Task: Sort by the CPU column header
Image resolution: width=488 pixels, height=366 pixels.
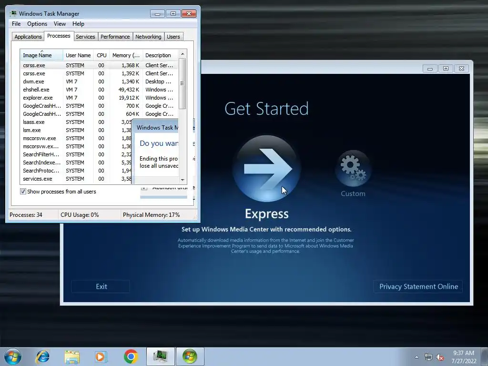Action: coord(102,55)
